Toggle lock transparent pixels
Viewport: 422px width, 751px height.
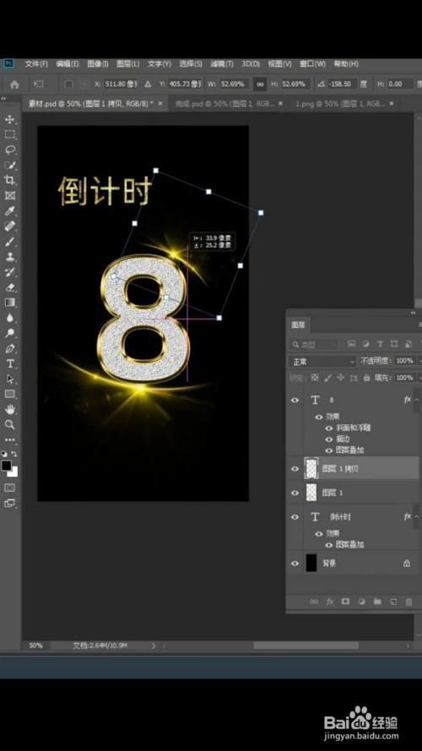[x=314, y=378]
